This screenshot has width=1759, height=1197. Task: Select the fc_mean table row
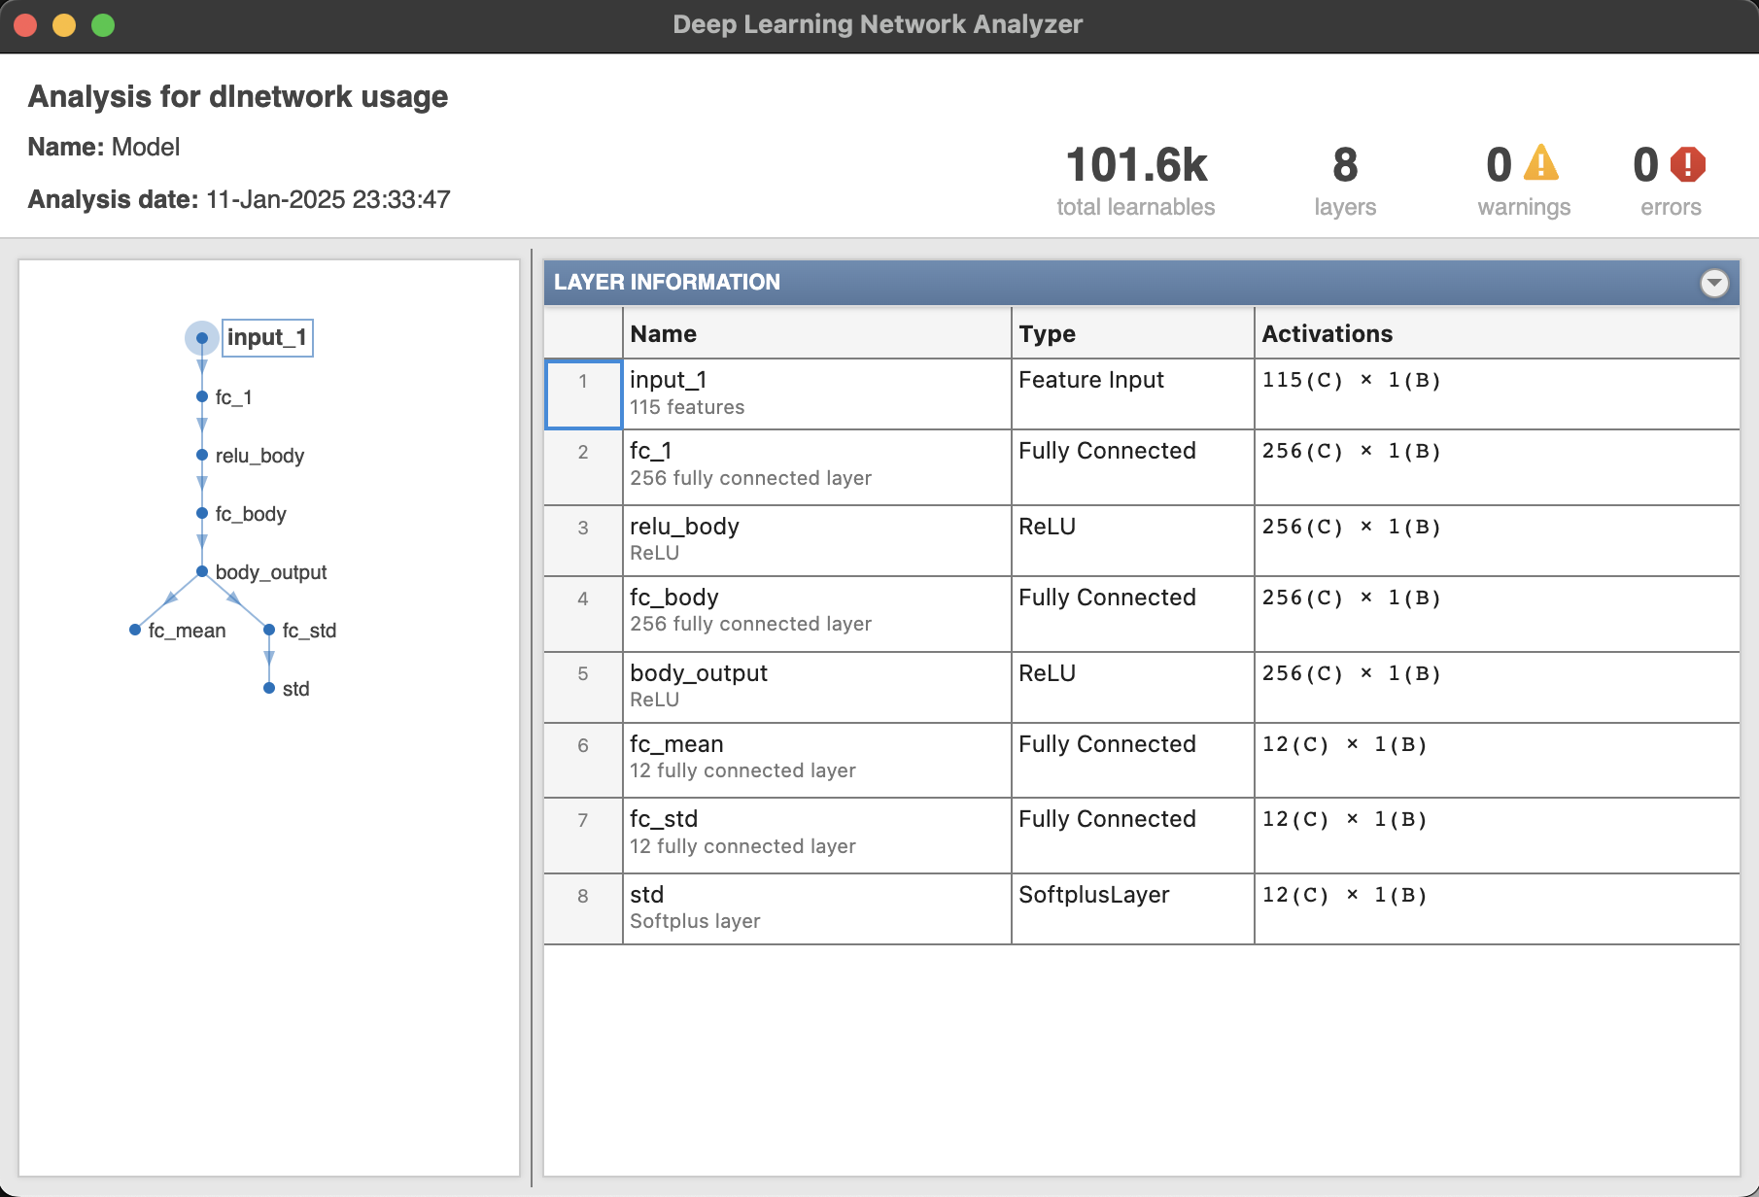(816, 758)
